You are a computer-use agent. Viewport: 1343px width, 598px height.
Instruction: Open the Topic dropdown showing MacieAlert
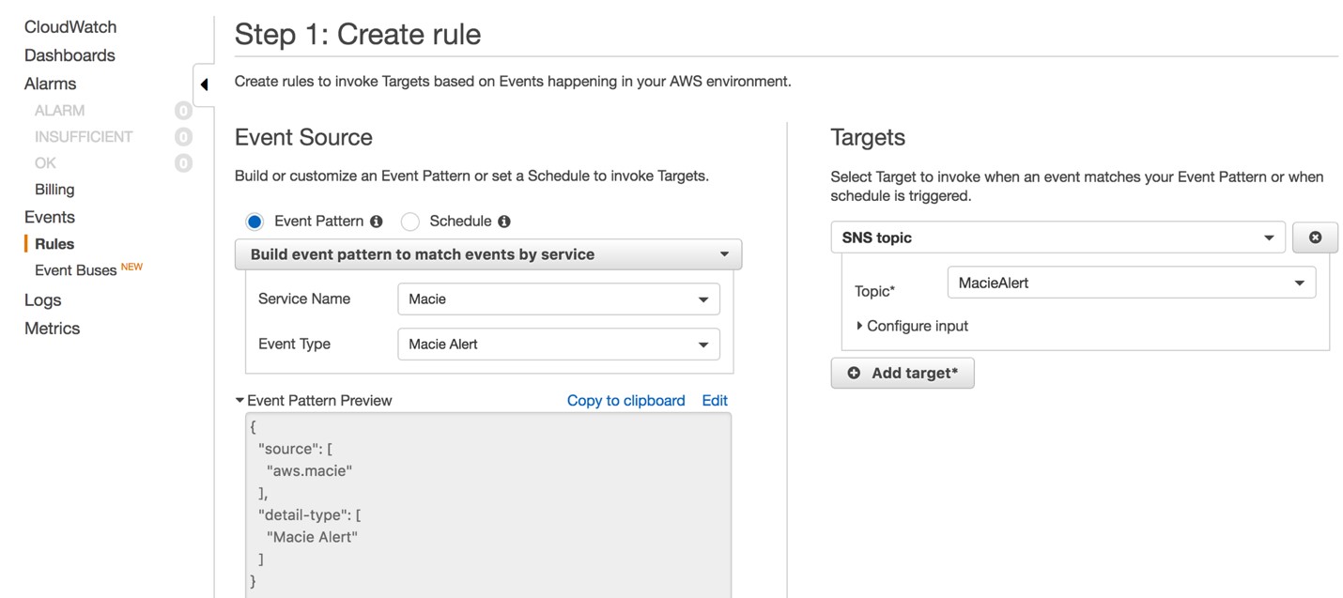point(1131,283)
